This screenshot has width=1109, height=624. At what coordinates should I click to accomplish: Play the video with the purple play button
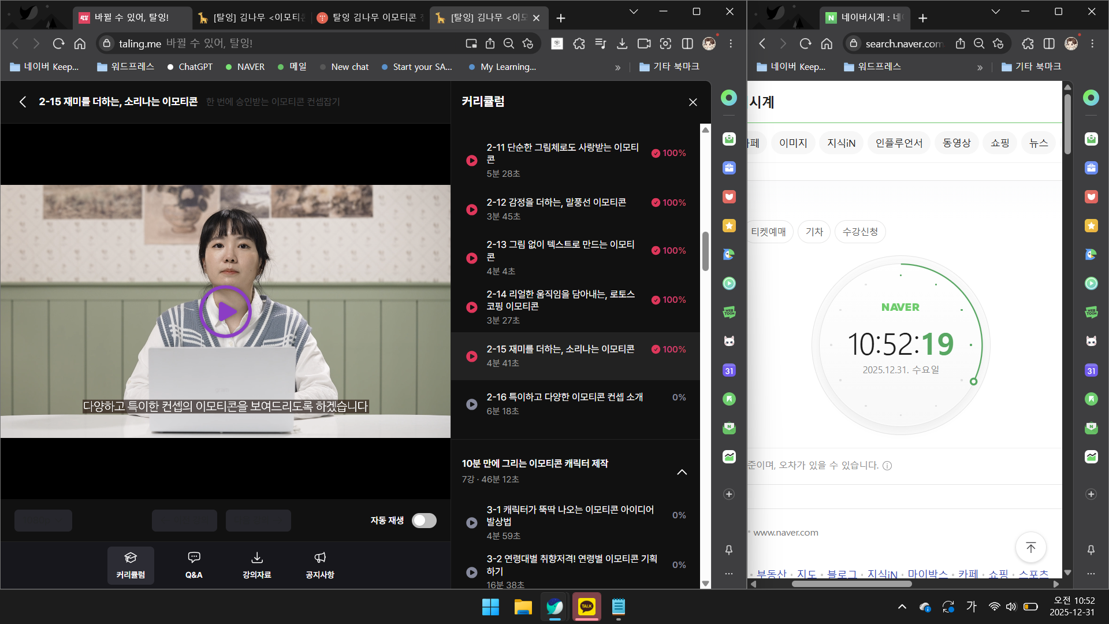pyautogui.click(x=225, y=311)
